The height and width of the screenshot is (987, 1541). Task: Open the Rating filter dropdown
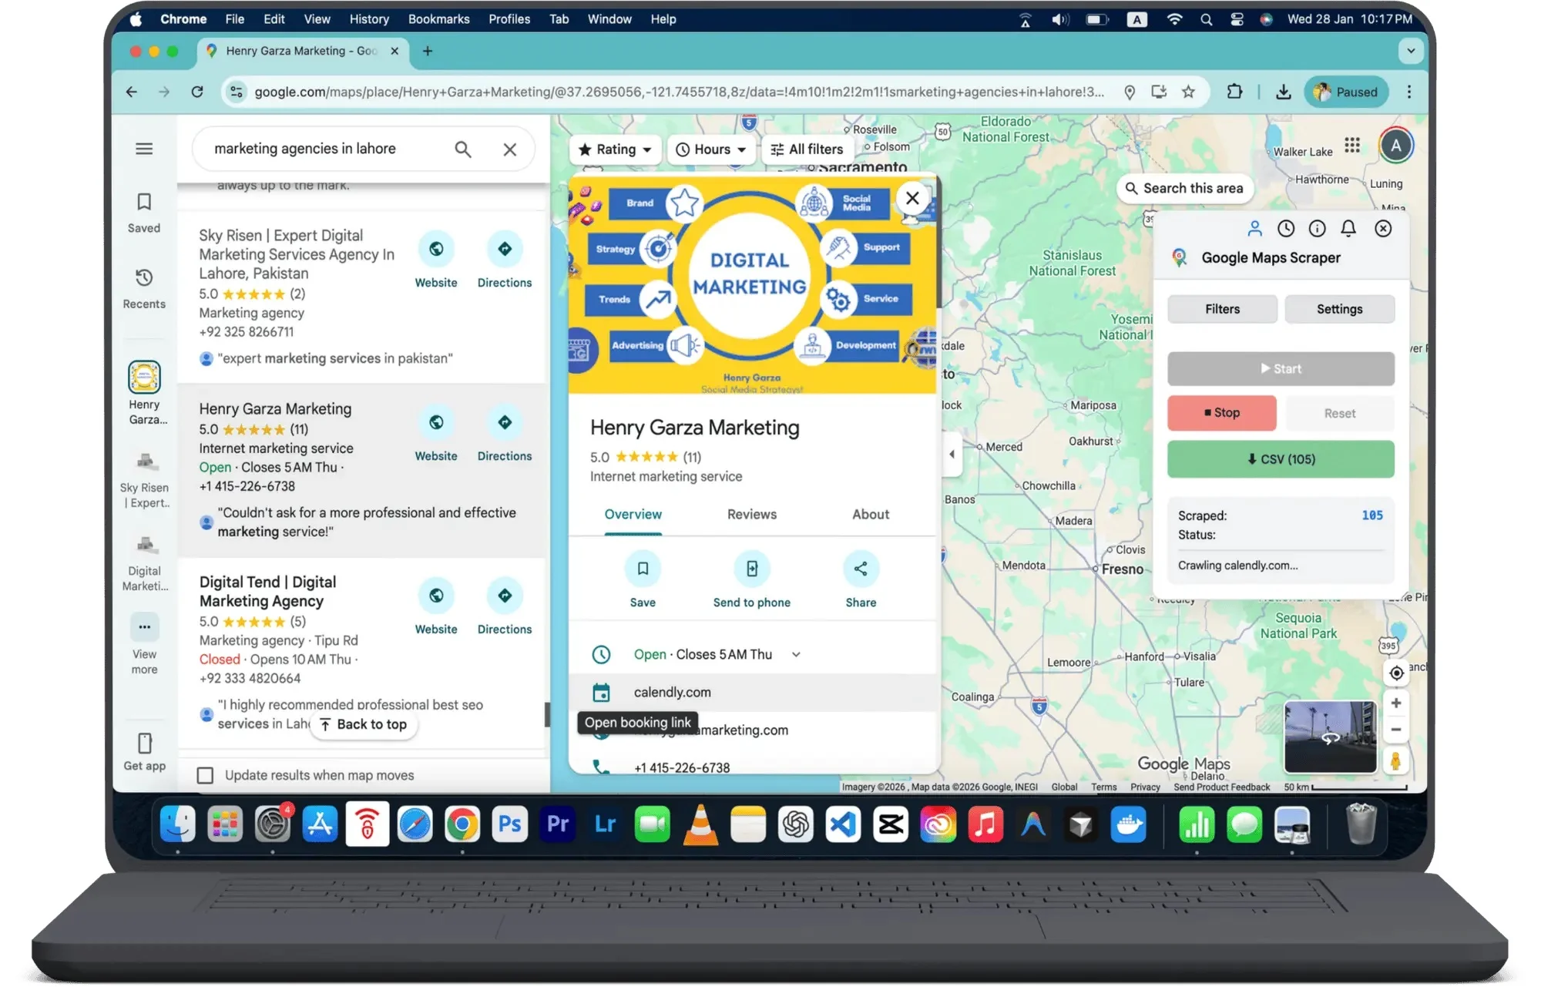(x=615, y=149)
